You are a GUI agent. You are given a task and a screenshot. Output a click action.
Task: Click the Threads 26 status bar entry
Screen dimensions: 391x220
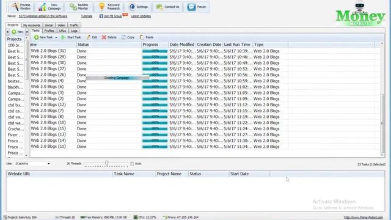[x=65, y=218]
